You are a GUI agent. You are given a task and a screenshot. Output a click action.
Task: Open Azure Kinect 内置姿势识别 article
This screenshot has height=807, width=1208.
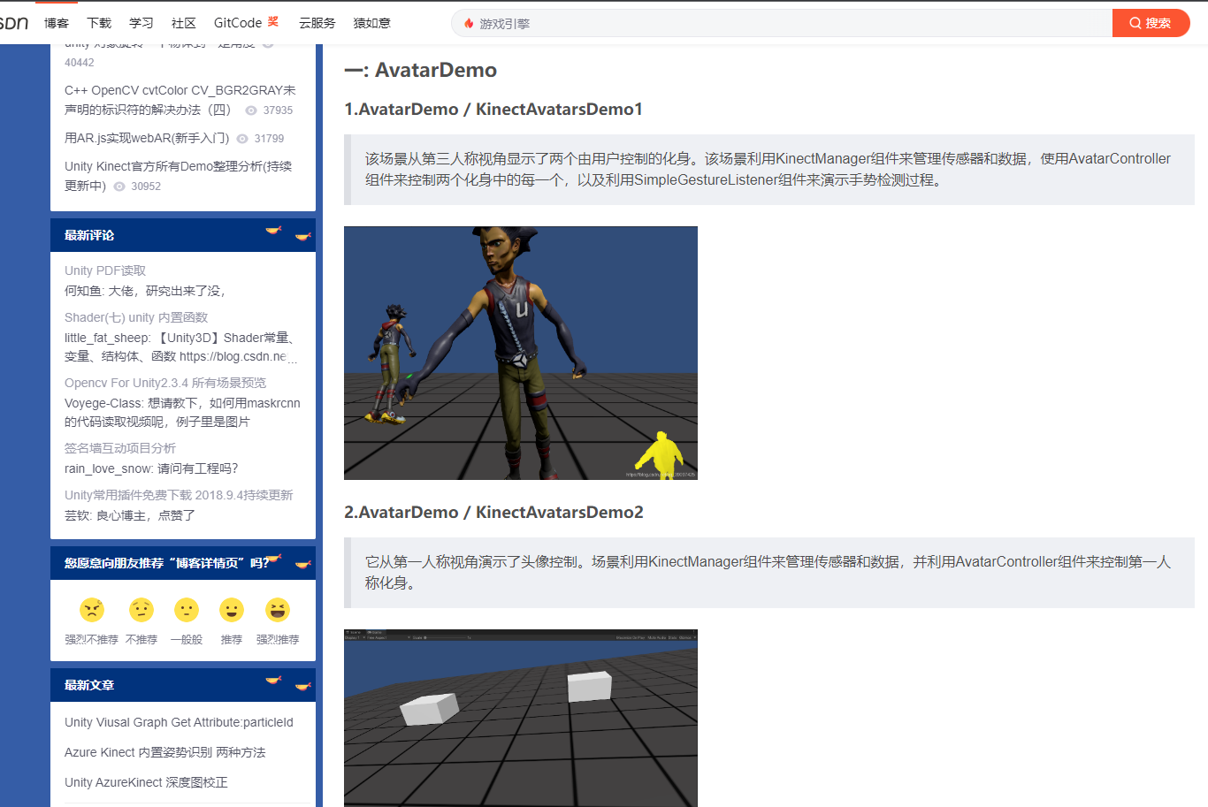tap(164, 752)
